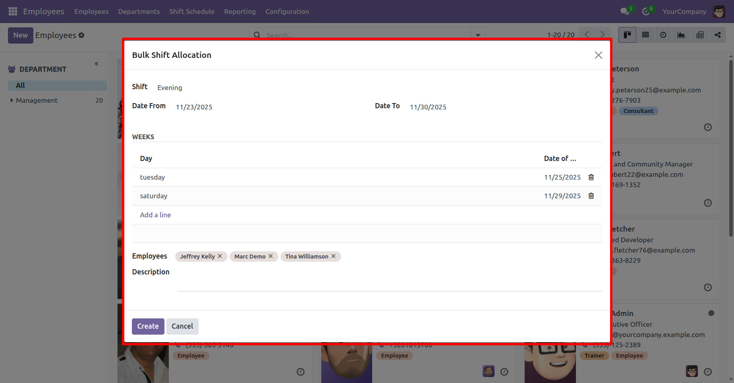Collapse the Department side panel

tap(97, 64)
